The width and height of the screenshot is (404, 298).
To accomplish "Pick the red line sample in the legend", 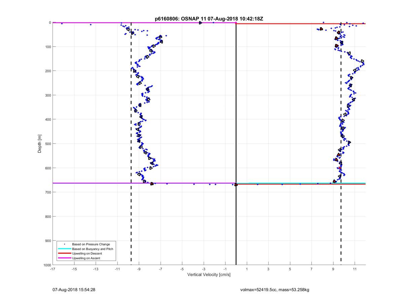I will click(x=64, y=253).
